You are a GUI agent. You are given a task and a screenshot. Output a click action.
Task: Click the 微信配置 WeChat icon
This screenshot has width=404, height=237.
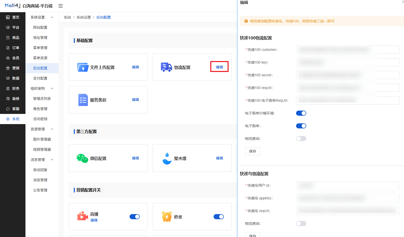(82, 158)
